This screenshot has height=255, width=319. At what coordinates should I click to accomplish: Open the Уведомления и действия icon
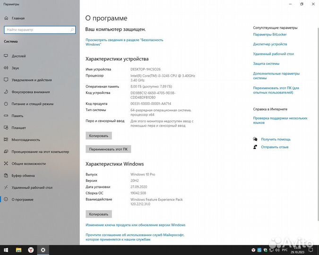tap(6, 80)
